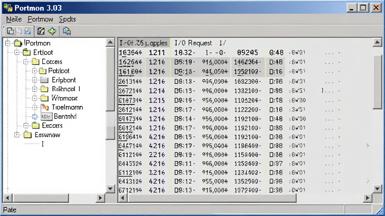Image resolution: width=385 pixels, height=216 pixels.
Task: Click the first column header ending in 'pples'
Action: tap(144, 43)
